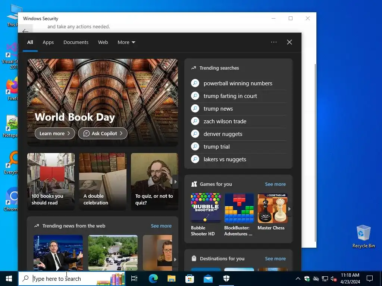Open the Master Chess game

click(x=272, y=212)
